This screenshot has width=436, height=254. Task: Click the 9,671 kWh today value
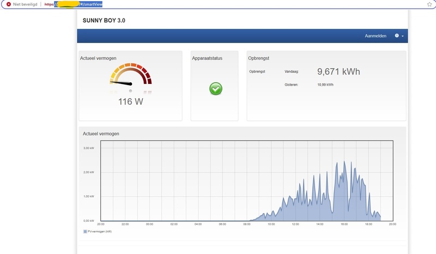click(338, 71)
